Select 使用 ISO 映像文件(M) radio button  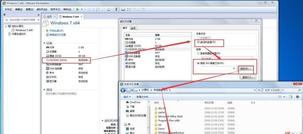pos(198,63)
